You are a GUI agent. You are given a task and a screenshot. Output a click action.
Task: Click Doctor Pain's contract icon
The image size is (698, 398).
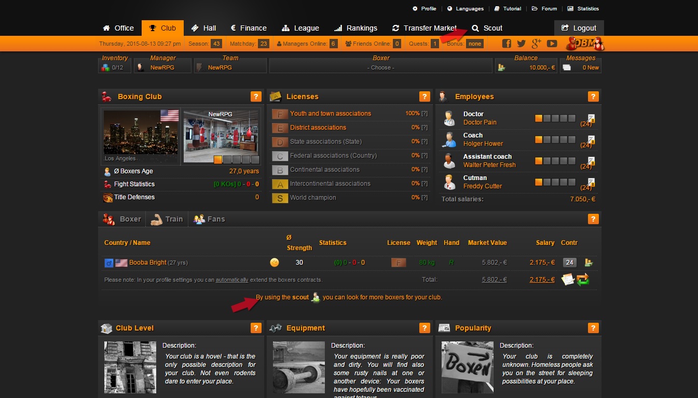pyautogui.click(x=591, y=118)
